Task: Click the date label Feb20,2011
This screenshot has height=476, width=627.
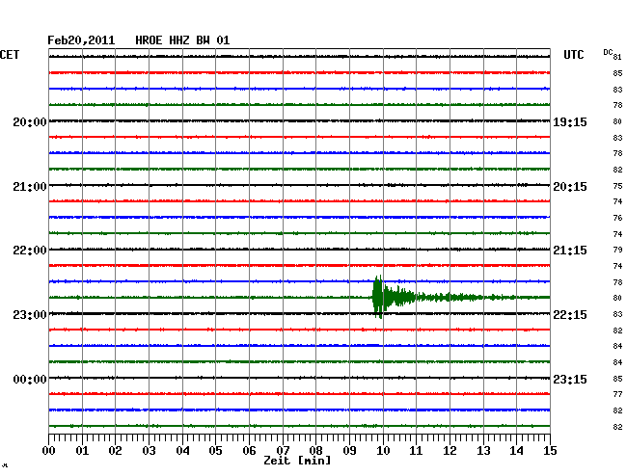Action: 81,40
